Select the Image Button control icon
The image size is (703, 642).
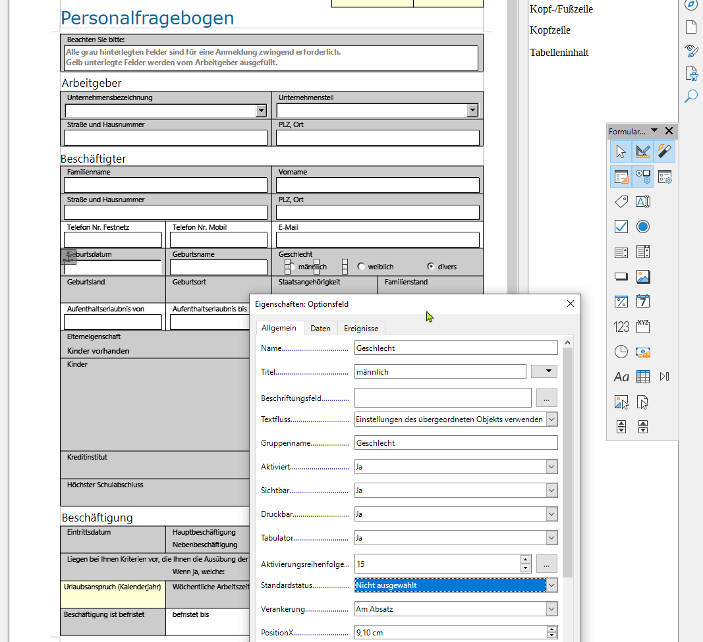point(642,277)
